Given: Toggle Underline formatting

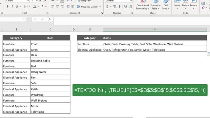Looking at the screenshot, I should coord(17,7).
